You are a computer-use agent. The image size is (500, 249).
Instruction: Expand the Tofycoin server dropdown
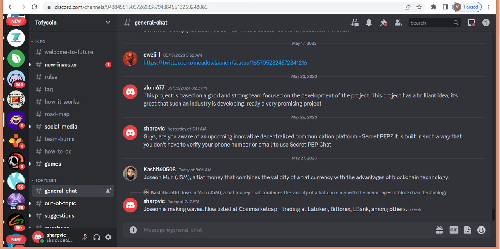(108, 23)
